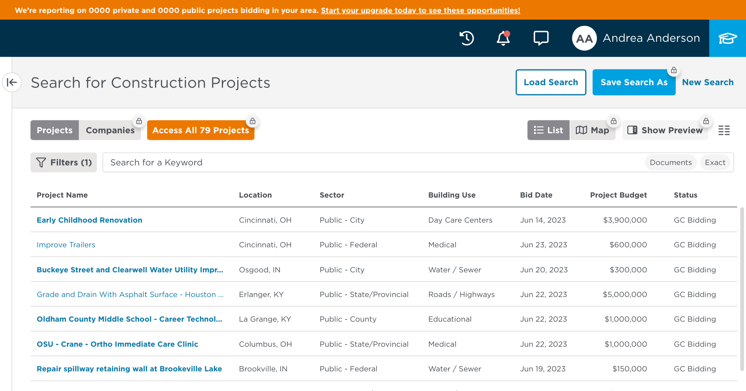
Task: Open notifications bell icon
Action: [x=503, y=38]
